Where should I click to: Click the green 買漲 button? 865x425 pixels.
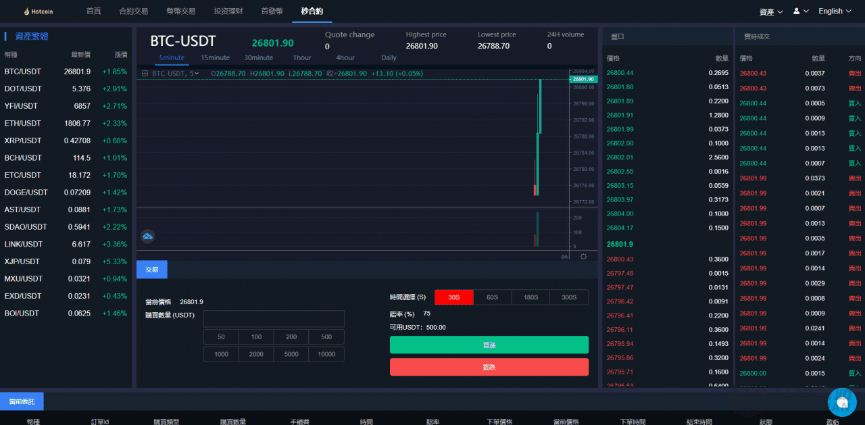489,345
